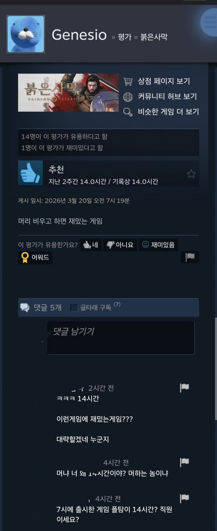Viewport: 217px width, 531px height.
Task: Vote 네 with the thumbs up
Action: (x=91, y=245)
